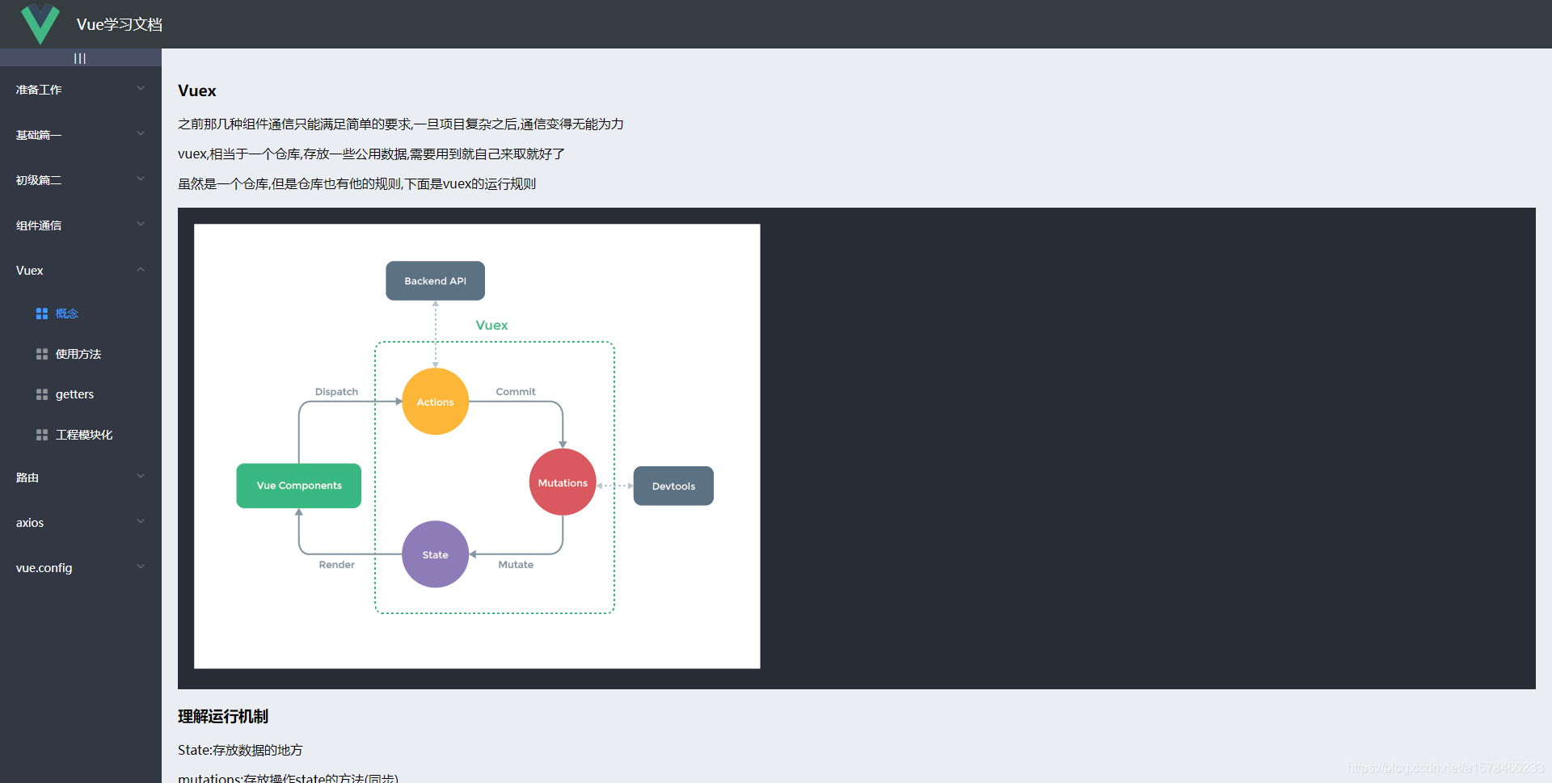Click the Vue logo in the header
Viewport: 1552px width, 783px height.
click(x=40, y=24)
